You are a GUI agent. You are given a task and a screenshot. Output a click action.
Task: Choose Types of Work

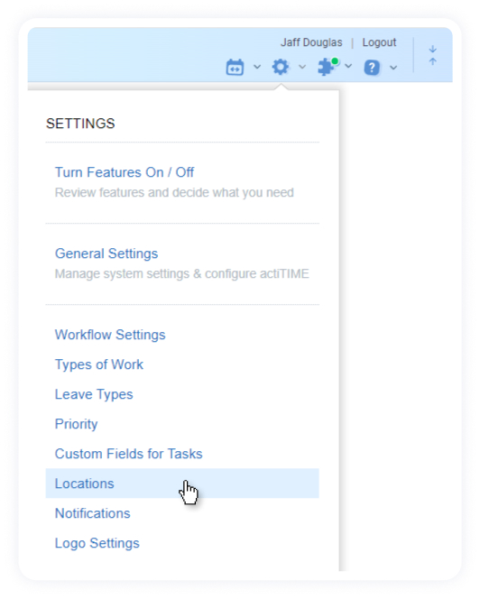[99, 364]
